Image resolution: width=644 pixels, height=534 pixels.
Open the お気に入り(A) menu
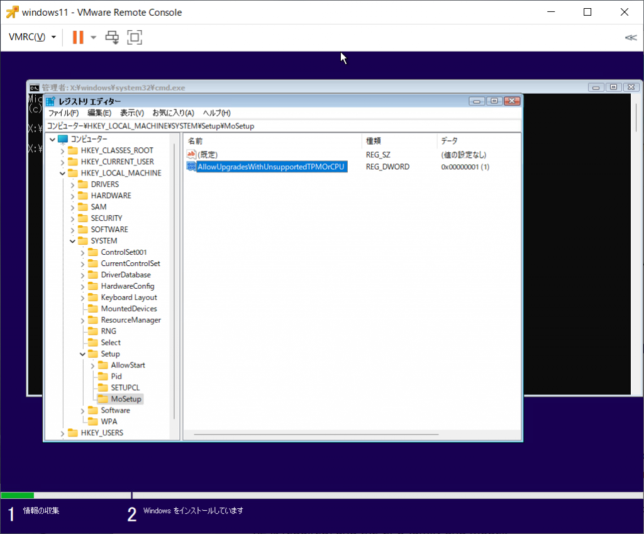[173, 113]
